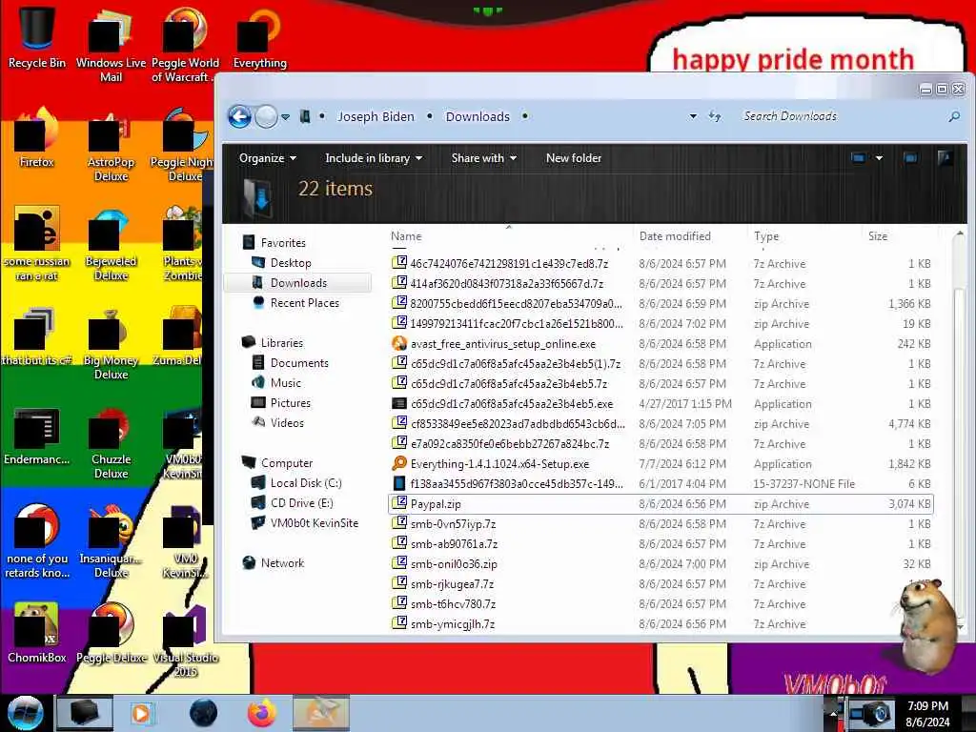Focus the Search Downloads field
The image size is (976, 732).
click(843, 116)
